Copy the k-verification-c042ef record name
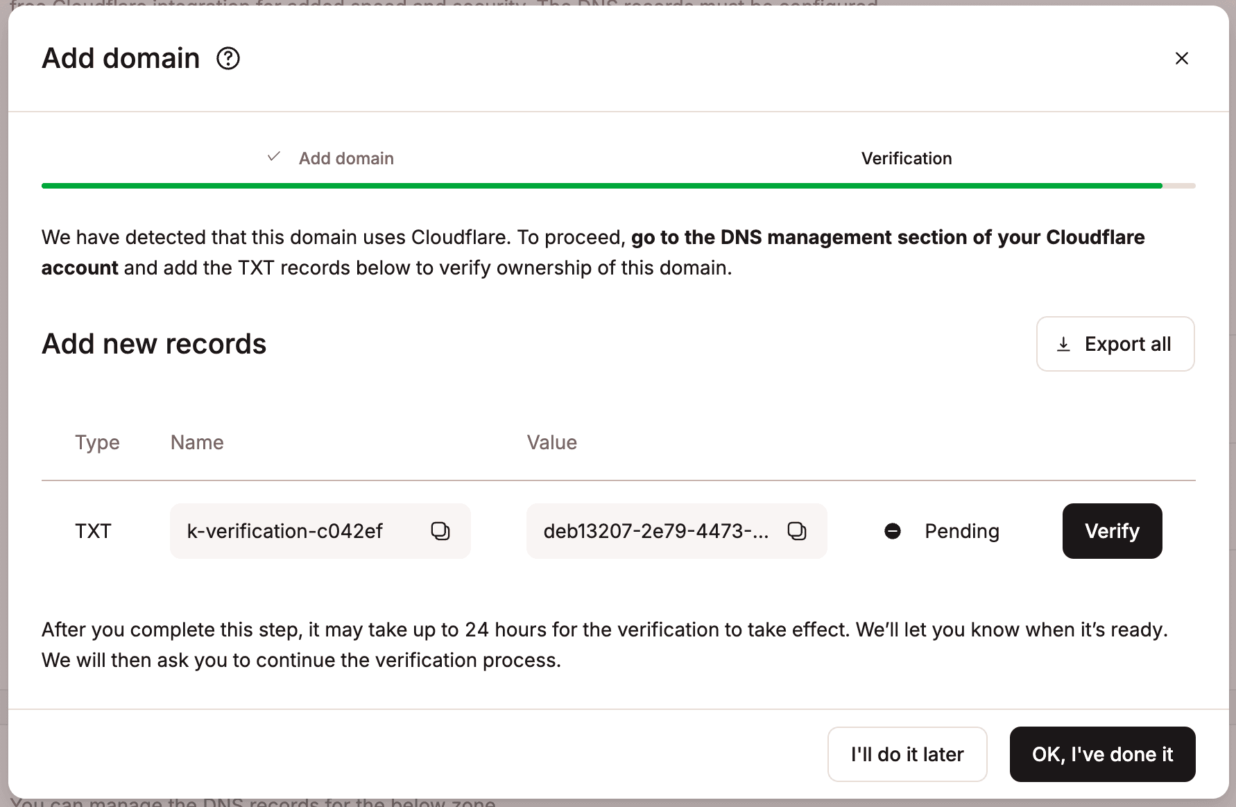The width and height of the screenshot is (1236, 807). [441, 531]
